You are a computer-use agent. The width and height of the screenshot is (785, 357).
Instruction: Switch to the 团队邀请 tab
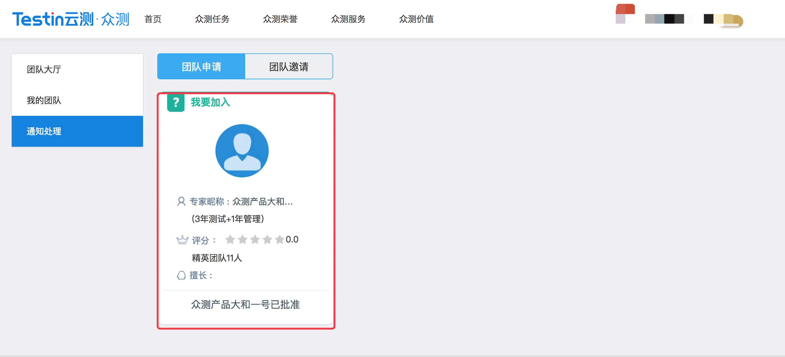pos(289,66)
